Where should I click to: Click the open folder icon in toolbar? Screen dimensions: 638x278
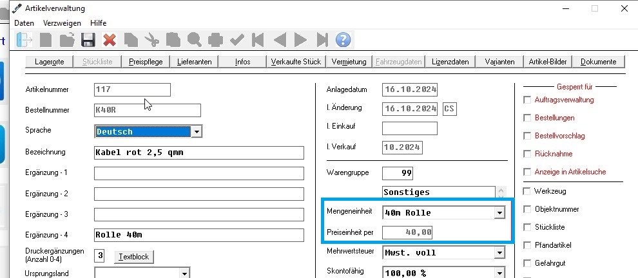(x=67, y=40)
